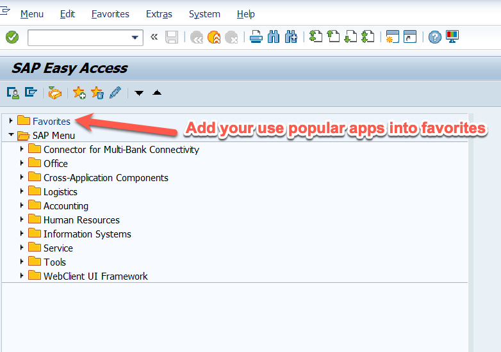Click the Add to Favorites star icon
Image resolution: width=501 pixels, height=352 pixels.
click(x=79, y=93)
